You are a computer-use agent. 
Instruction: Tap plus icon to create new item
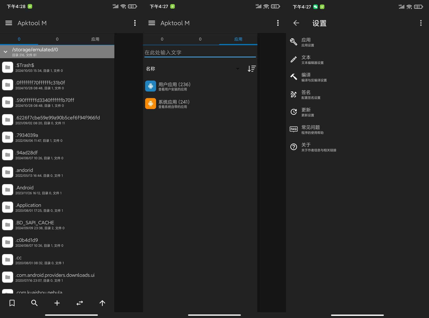57,303
